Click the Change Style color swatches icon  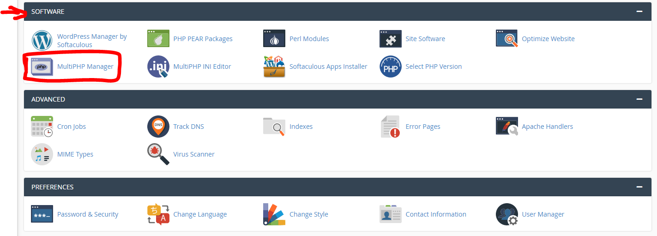(x=274, y=214)
